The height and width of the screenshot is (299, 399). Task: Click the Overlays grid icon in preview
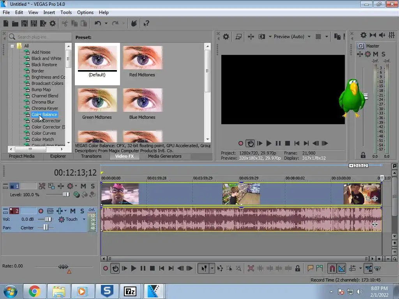pyautogui.click(x=318, y=37)
